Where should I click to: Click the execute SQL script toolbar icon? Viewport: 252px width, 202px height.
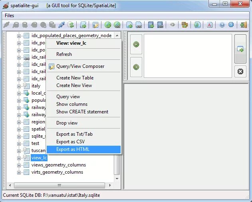pos(83,25)
